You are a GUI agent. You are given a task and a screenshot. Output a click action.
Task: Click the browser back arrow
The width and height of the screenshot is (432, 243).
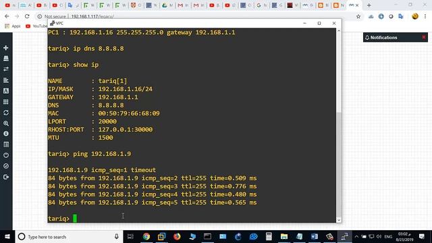click(7, 16)
